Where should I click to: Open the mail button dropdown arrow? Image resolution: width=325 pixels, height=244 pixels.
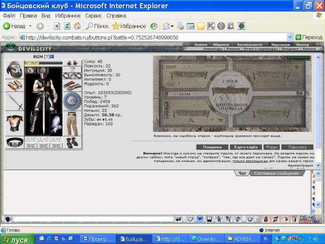click(172, 26)
